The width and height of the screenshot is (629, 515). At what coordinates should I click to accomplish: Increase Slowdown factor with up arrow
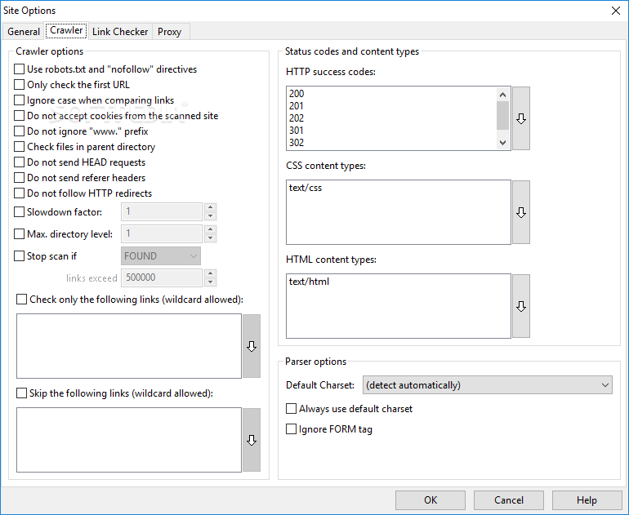point(210,207)
